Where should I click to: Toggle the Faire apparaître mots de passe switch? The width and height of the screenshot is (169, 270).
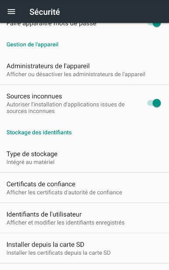coord(154,24)
